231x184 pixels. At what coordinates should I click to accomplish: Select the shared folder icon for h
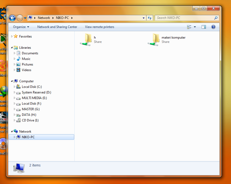pos(86,40)
